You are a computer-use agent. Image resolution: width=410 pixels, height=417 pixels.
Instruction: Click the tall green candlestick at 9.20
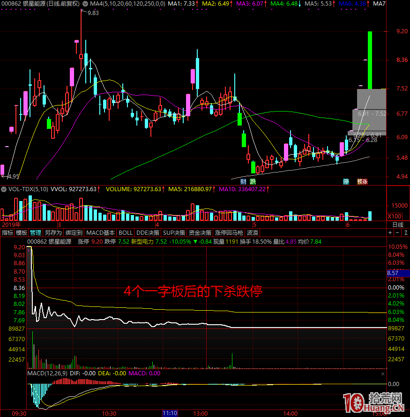point(370,60)
